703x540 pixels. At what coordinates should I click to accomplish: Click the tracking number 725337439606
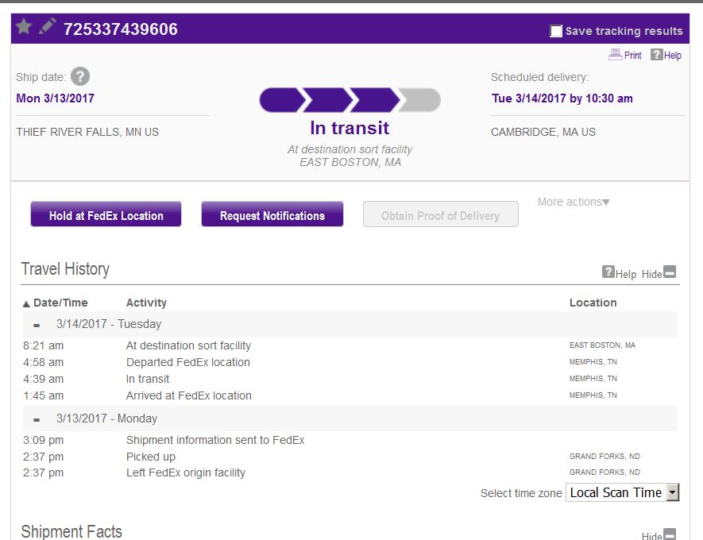[121, 29]
